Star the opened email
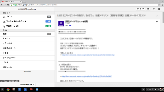This screenshot has height=92, width=164. pyautogui.click(x=157, y=16)
